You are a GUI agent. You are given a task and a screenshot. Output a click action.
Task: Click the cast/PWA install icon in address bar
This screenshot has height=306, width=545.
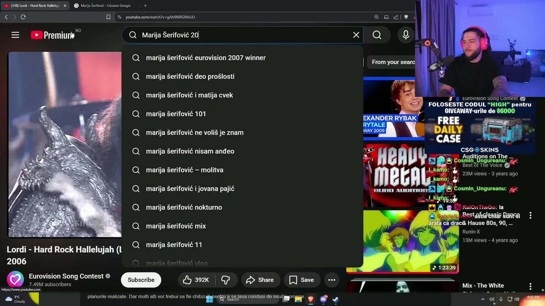[x=386, y=17]
